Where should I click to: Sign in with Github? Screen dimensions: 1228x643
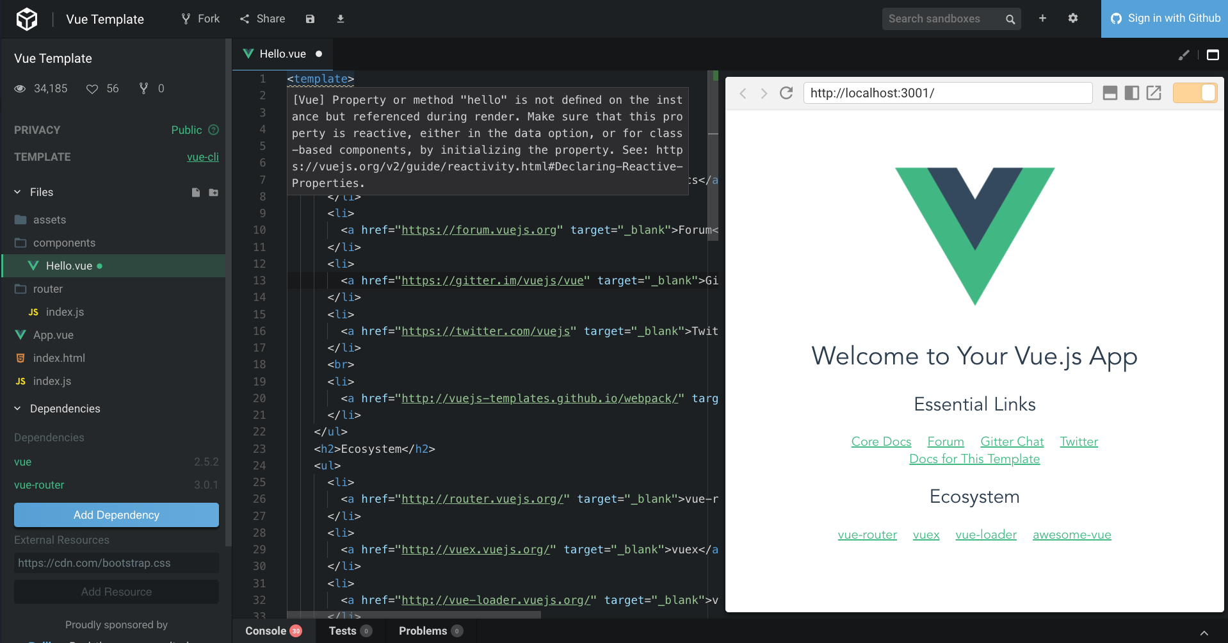coord(1165,19)
